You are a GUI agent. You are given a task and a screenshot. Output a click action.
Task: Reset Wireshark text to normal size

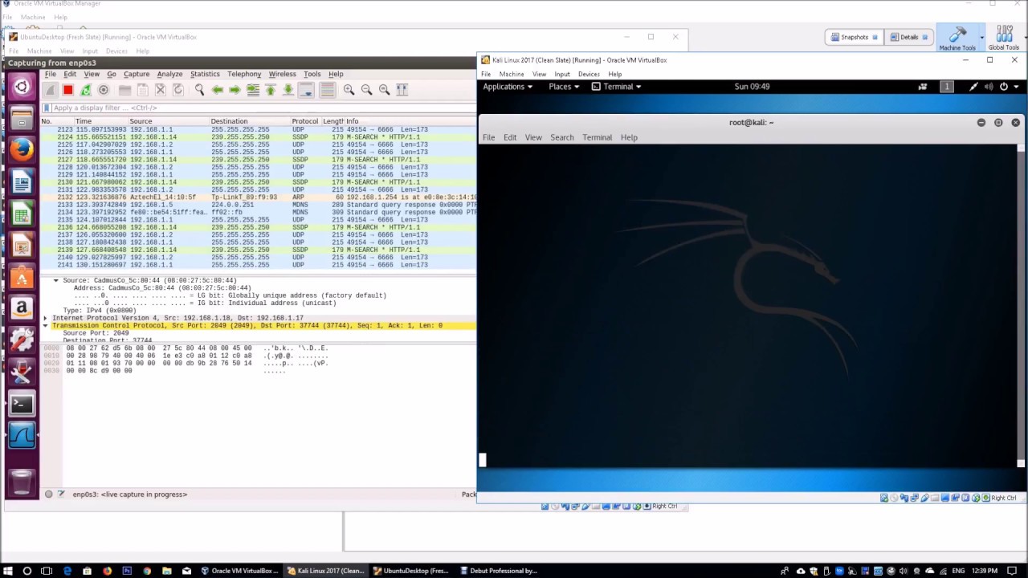(384, 90)
